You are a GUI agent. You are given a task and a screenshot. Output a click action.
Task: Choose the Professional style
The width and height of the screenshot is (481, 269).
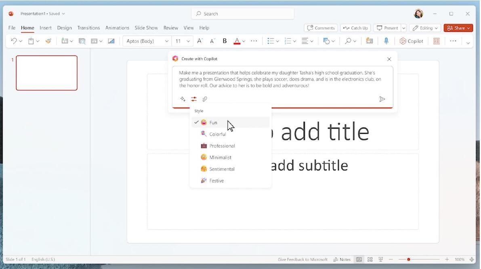231,146
